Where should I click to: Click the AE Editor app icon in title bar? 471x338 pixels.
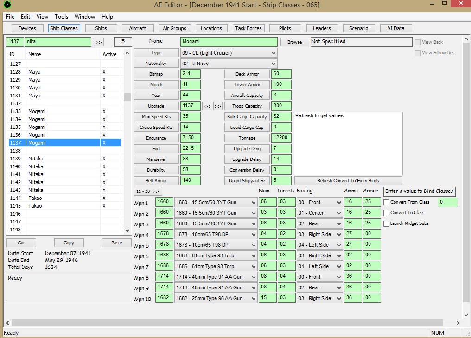[7, 5]
